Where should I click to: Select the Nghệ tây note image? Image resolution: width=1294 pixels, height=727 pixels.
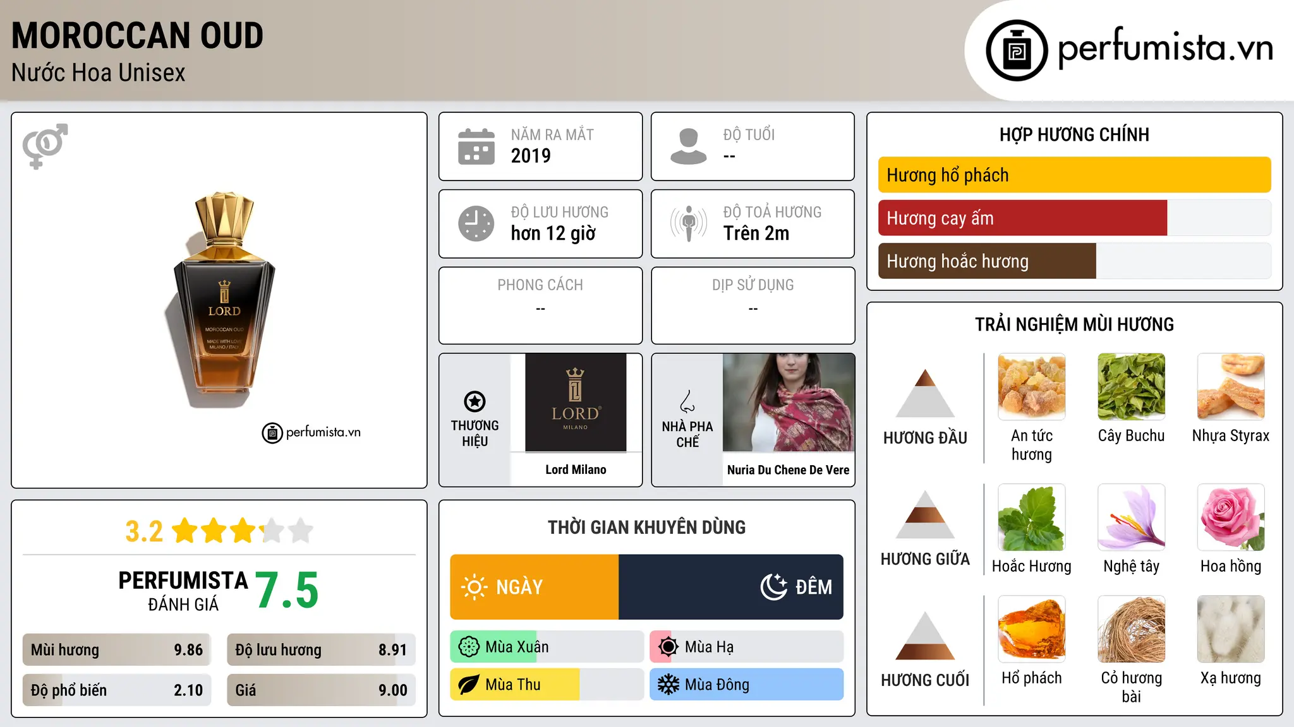(x=1132, y=517)
